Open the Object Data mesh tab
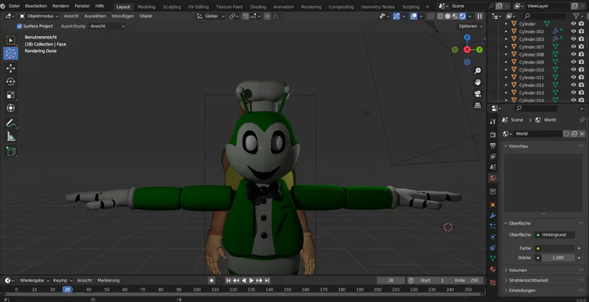This screenshot has width=589, height=302. [x=493, y=259]
